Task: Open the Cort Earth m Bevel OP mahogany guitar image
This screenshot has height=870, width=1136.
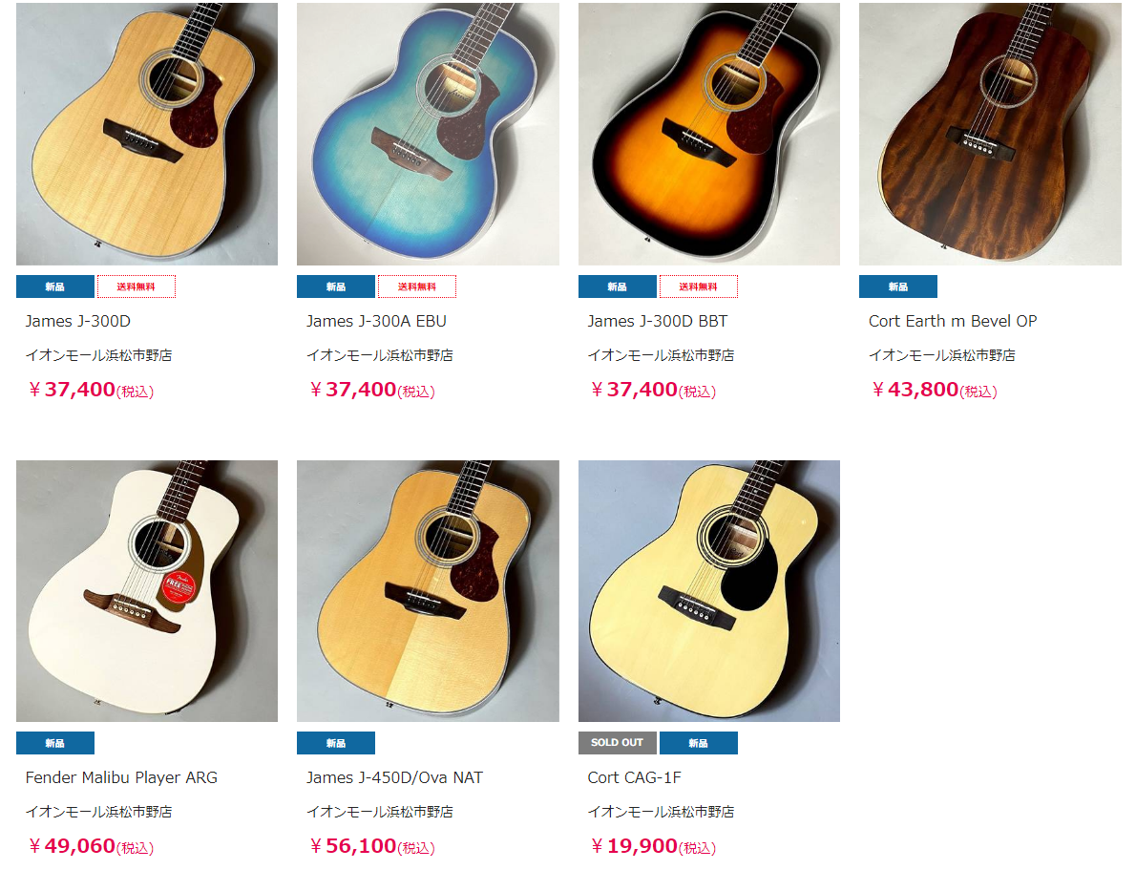Action: click(990, 134)
